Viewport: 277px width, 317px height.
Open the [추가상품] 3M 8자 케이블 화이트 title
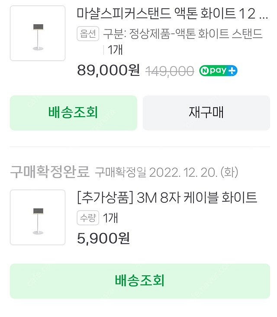[x=167, y=198]
